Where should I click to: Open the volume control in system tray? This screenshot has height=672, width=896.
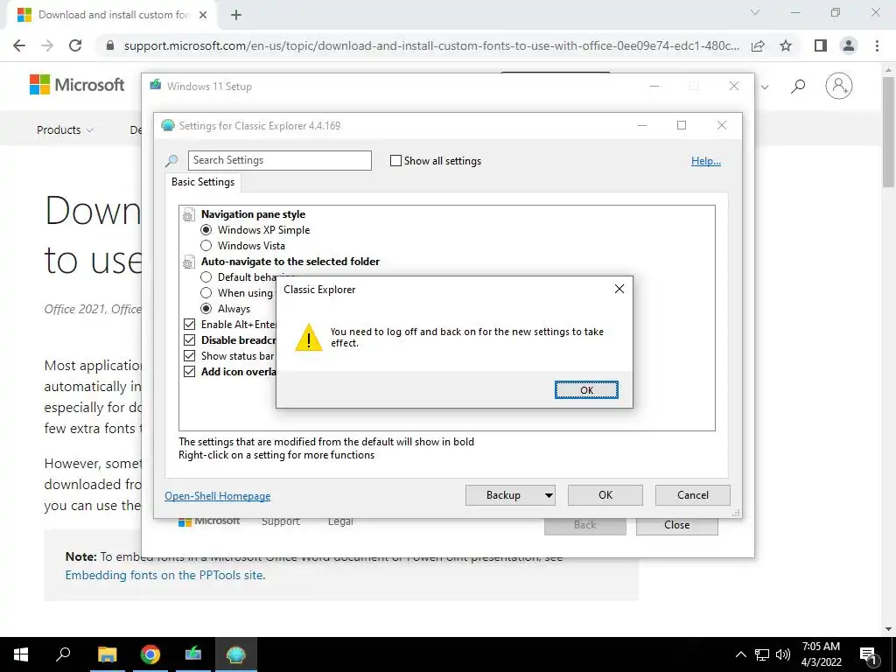tap(783, 654)
